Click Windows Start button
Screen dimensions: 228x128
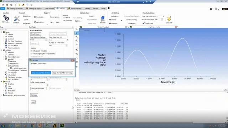click(3, 126)
